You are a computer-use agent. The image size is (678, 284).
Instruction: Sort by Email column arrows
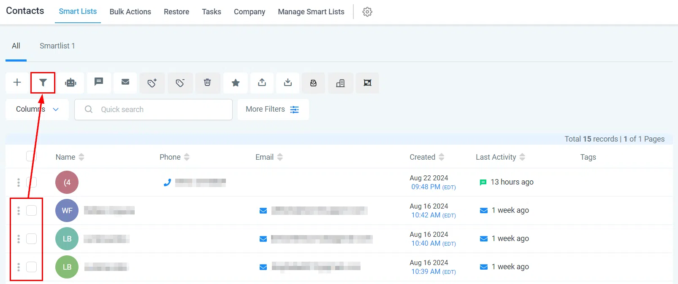[x=280, y=157]
